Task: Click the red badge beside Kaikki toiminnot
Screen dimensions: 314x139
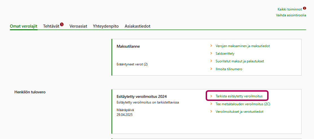Action: tap(304, 8)
